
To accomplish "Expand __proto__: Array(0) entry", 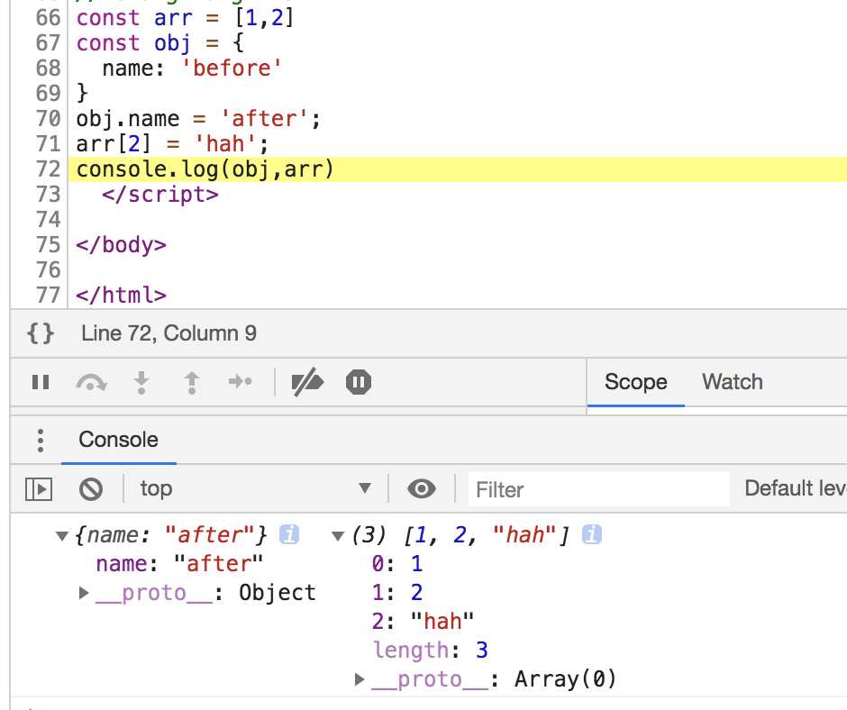I will 360,679.
